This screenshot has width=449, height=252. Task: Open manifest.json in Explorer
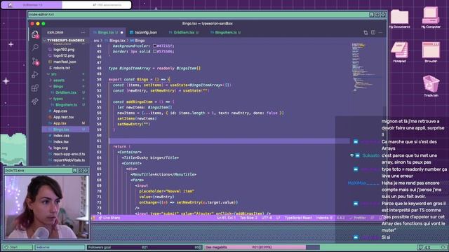(65, 62)
